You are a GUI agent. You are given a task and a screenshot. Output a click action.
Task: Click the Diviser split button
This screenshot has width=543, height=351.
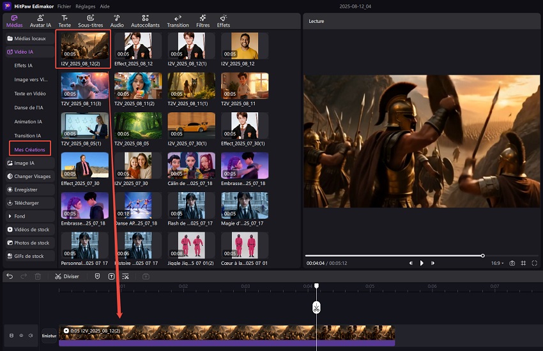[x=67, y=276]
